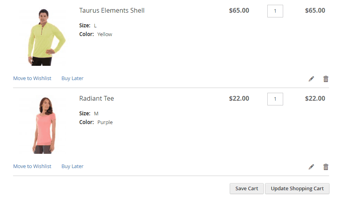Screen dimensions: 339x197
Task: Open Radiant Tee product image
Action: point(43,125)
